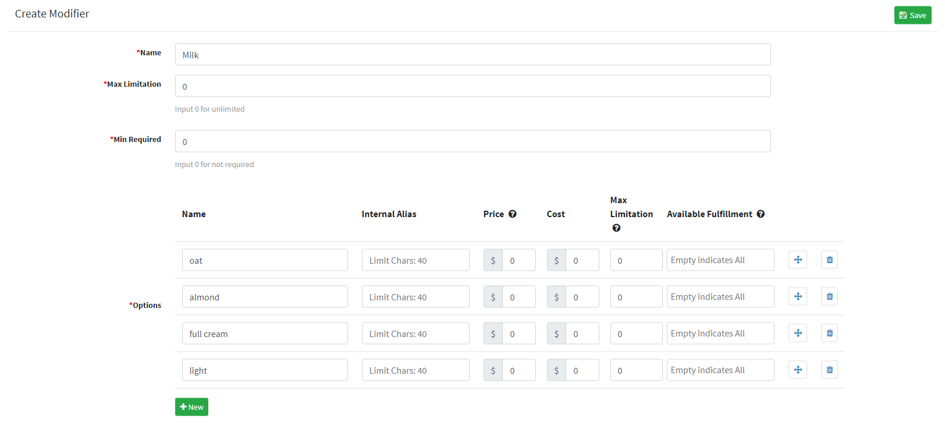The image size is (945, 429).
Task: Click the drag handle icon for full cream
Action: (x=798, y=333)
